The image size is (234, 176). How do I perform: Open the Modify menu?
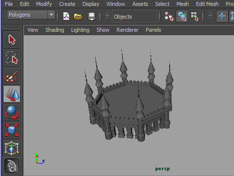[x=44, y=4]
